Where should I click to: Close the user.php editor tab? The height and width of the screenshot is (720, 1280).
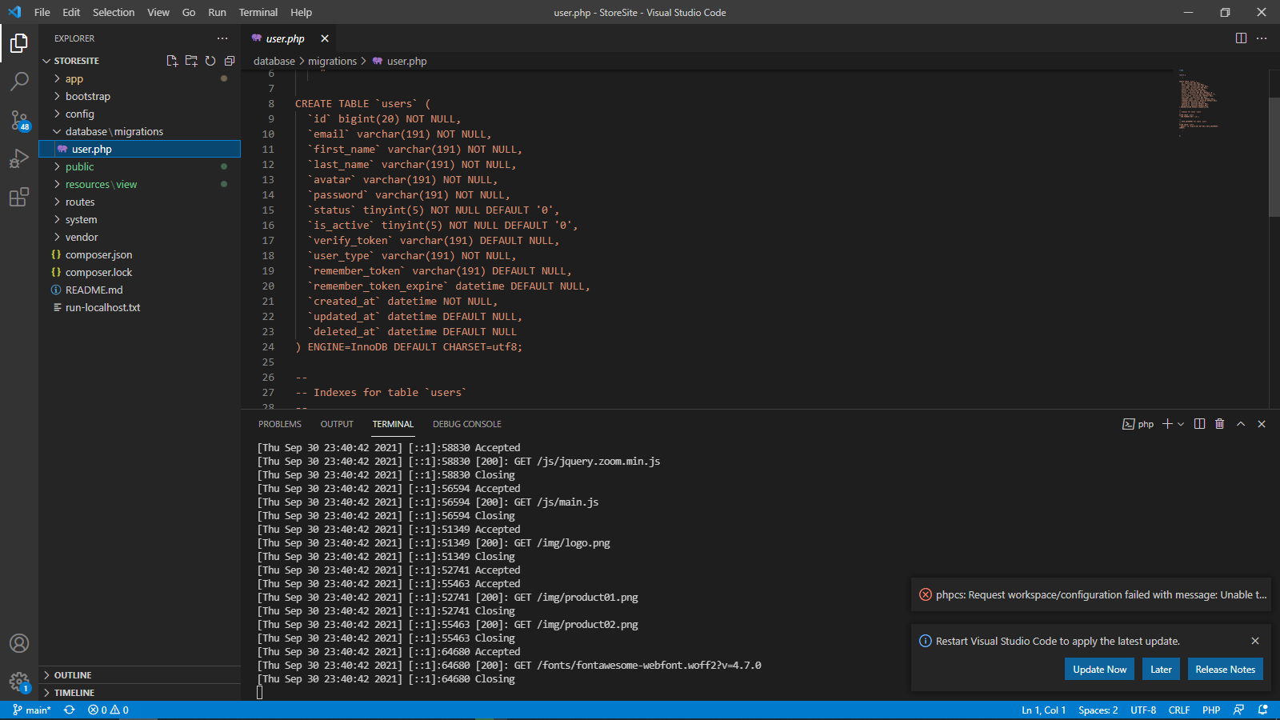tap(325, 38)
